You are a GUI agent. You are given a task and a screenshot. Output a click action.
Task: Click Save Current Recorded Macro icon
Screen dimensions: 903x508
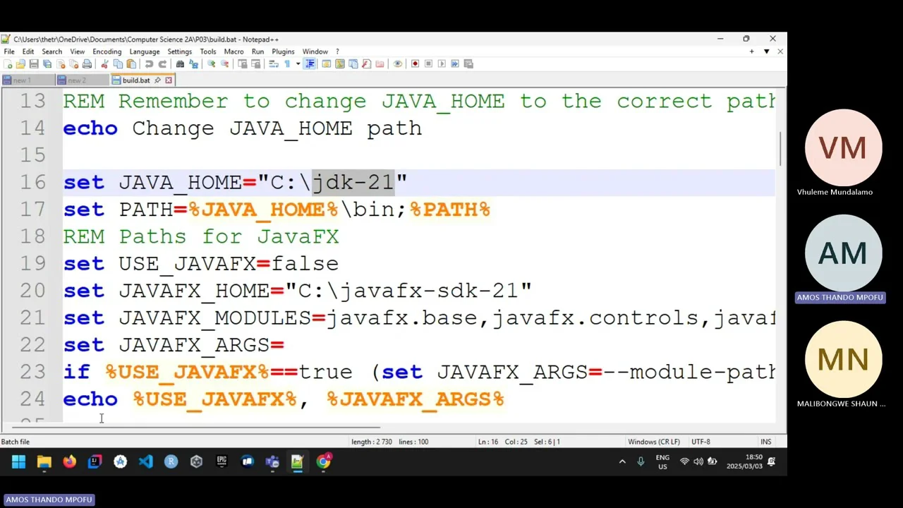[468, 64]
